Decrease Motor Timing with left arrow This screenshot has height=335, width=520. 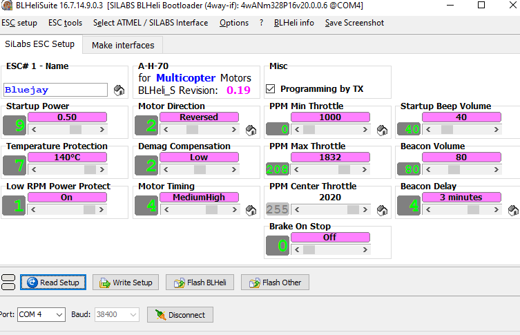click(166, 209)
